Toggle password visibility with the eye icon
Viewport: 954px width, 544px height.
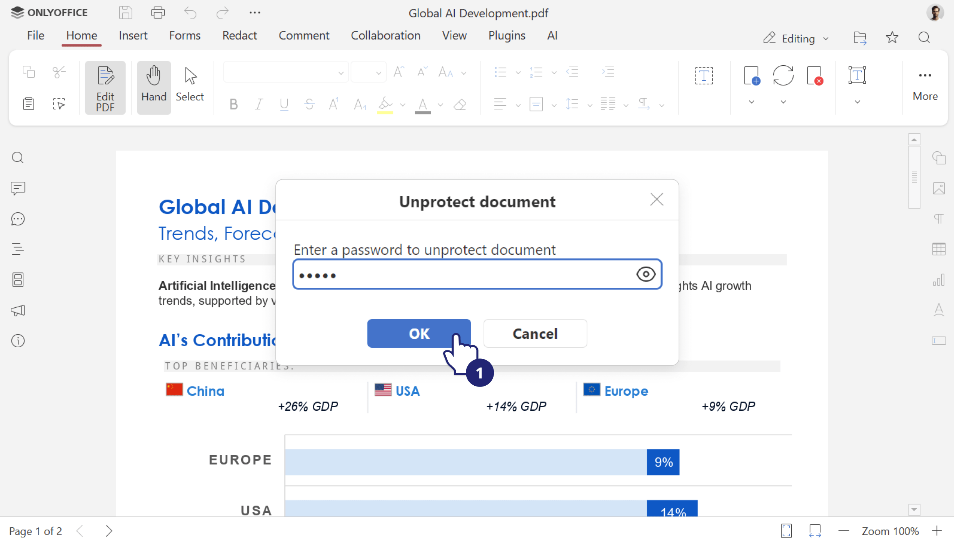(646, 274)
